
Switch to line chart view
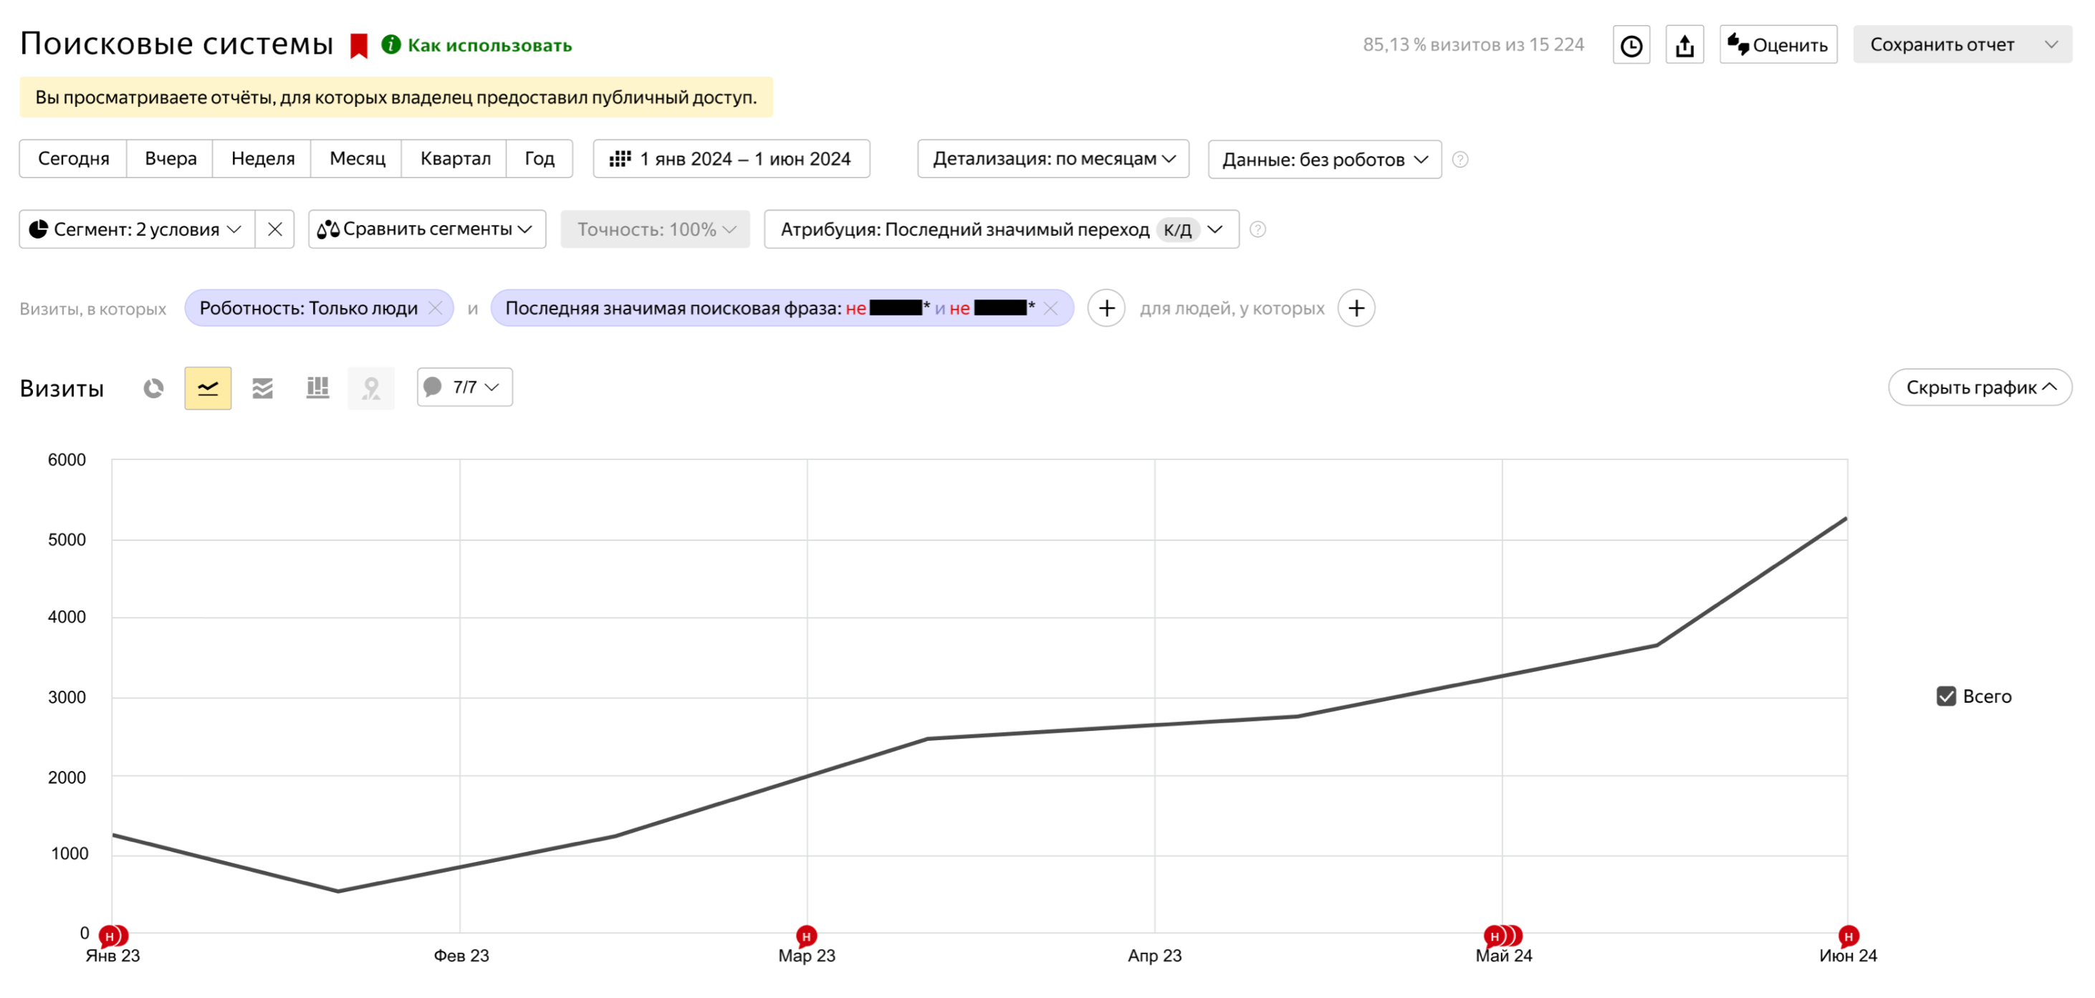pyautogui.click(x=208, y=388)
